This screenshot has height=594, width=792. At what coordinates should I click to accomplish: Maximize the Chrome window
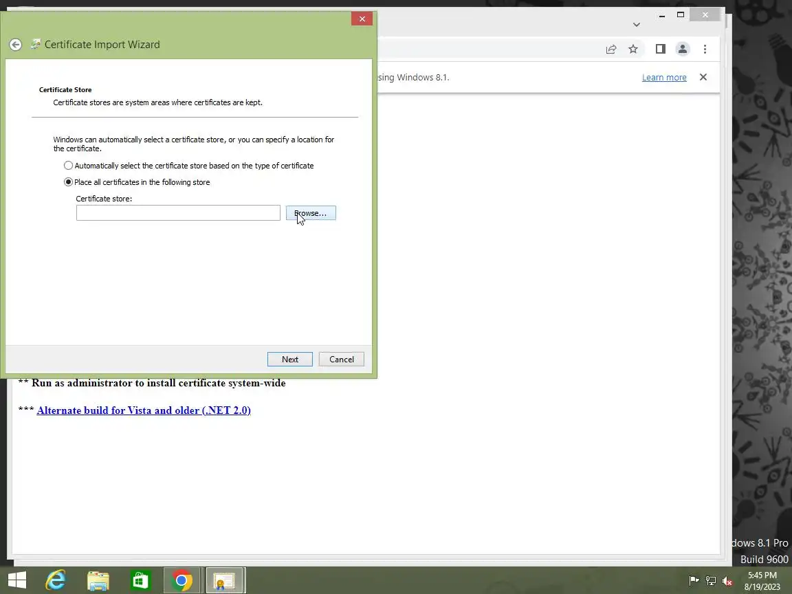click(x=681, y=15)
